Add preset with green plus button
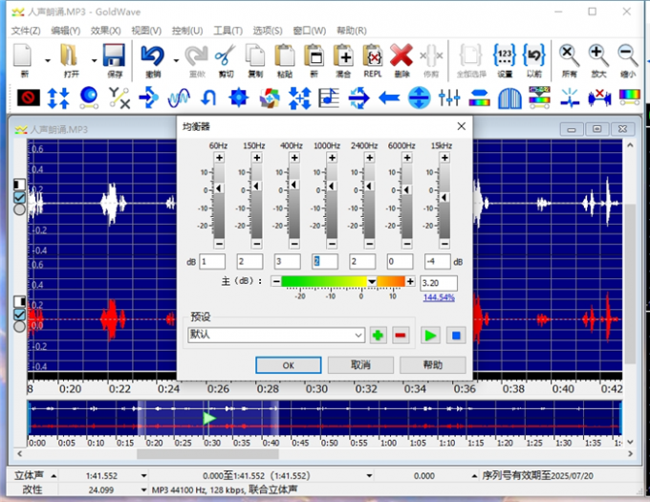Viewport: 650px width, 502px height. [x=378, y=335]
